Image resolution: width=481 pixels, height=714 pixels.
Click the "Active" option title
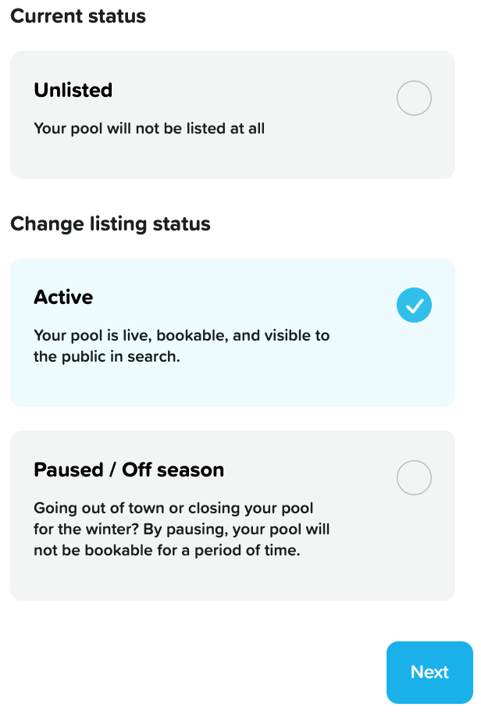coord(63,297)
